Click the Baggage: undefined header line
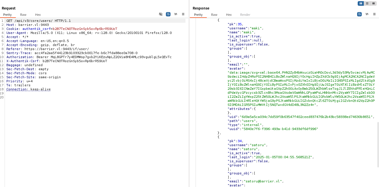This screenshot has width=379, height=187. pos(24,65)
